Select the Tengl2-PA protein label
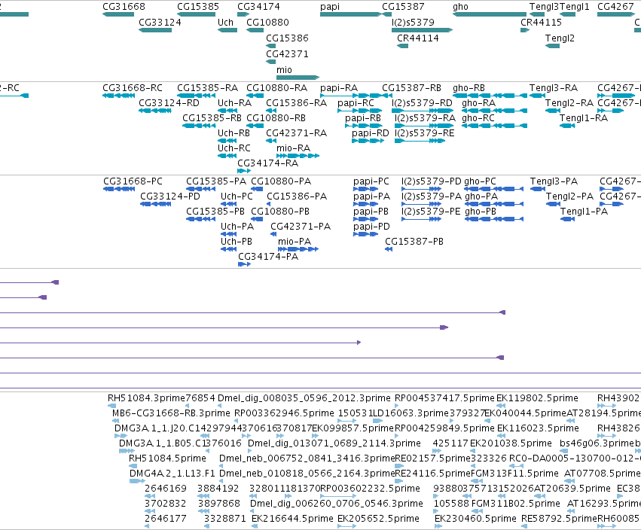The image size is (641, 530). point(569,196)
